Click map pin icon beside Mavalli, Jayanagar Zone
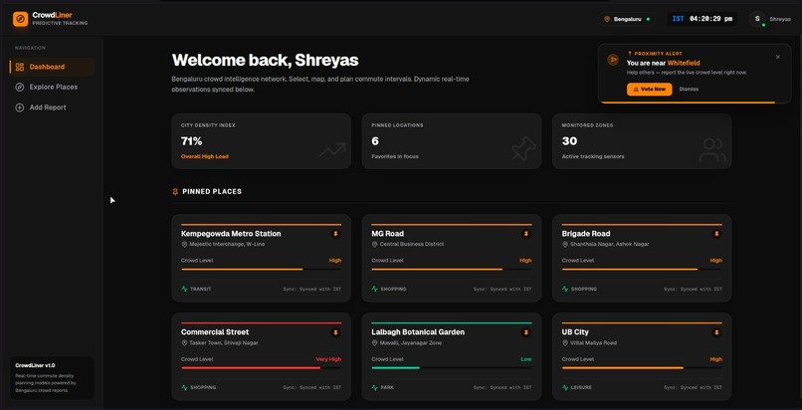 click(374, 343)
